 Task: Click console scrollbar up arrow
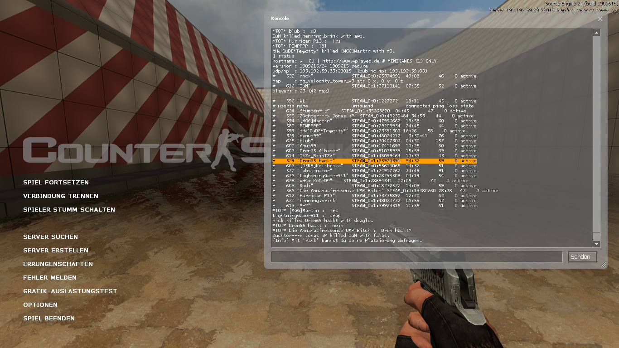596,33
